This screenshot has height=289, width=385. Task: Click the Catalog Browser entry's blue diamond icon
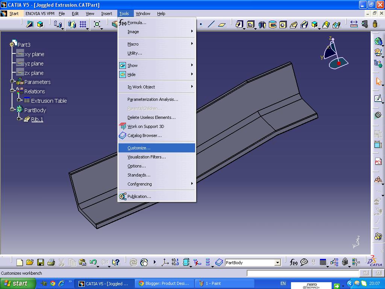[122, 135]
